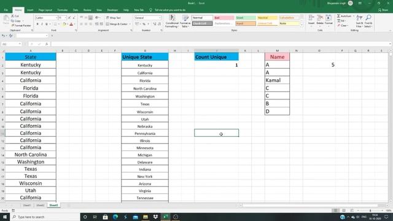Switch to the View tab

coord(99,10)
